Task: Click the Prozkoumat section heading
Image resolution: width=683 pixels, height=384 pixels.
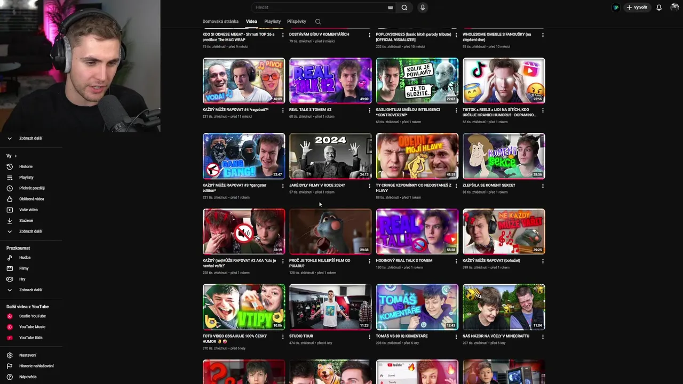Action: 18,248
